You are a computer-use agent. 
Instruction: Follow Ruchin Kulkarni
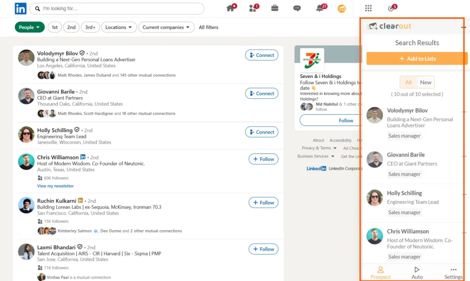pos(263,202)
